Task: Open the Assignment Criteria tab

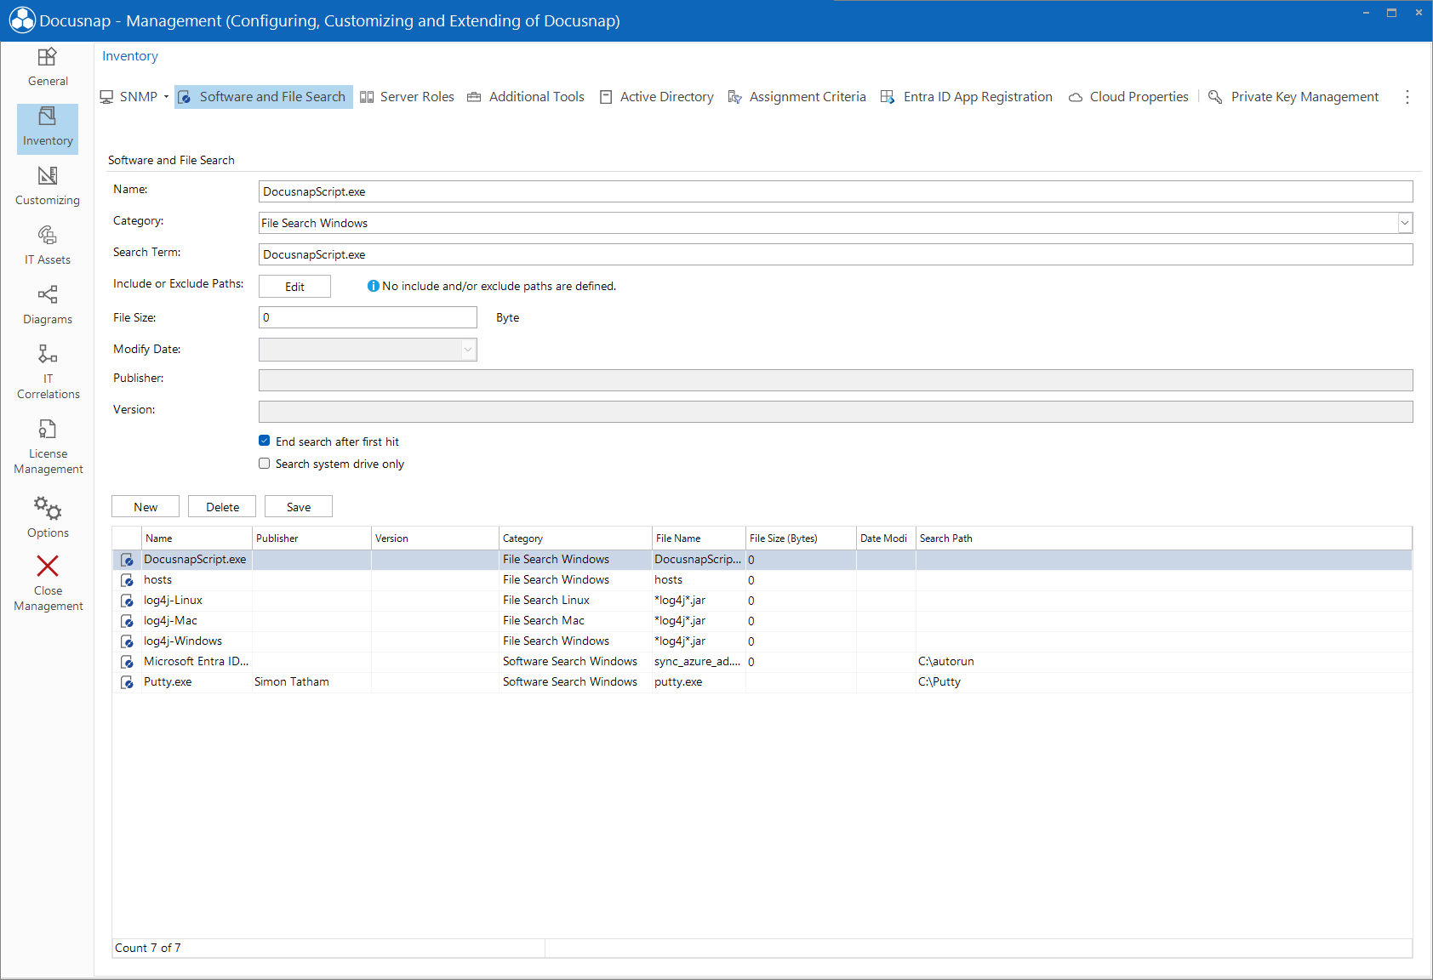Action: point(797,97)
